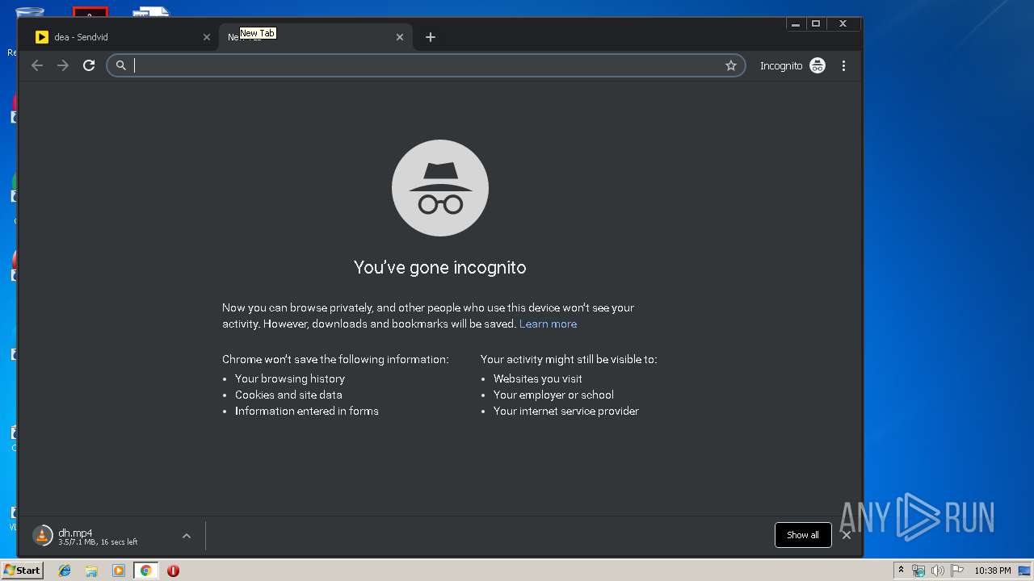Image resolution: width=1034 pixels, height=581 pixels.
Task: Open Windows Explorer folder in taskbar
Action: coord(91,571)
